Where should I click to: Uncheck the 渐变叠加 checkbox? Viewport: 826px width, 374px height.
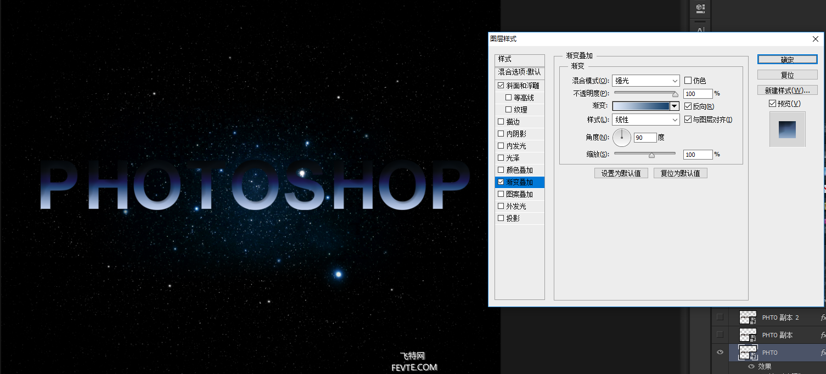(501, 182)
